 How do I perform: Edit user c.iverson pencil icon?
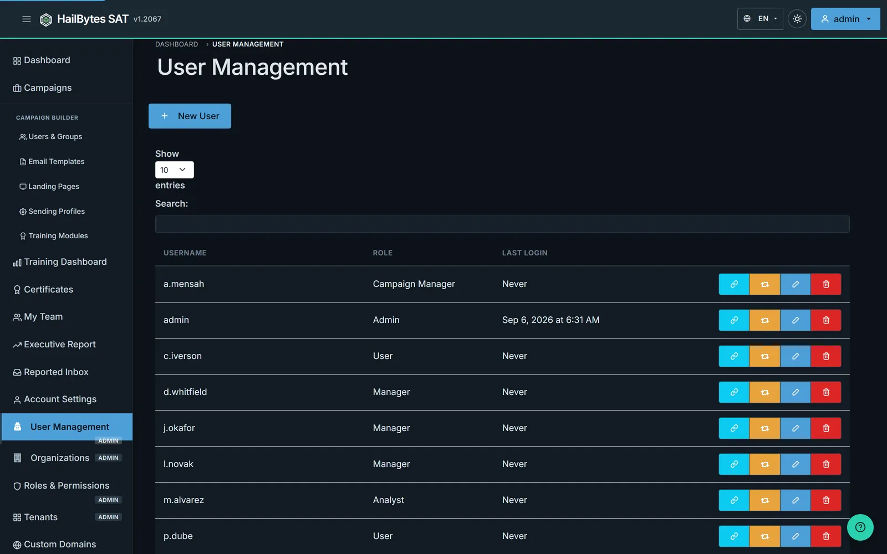(x=795, y=356)
